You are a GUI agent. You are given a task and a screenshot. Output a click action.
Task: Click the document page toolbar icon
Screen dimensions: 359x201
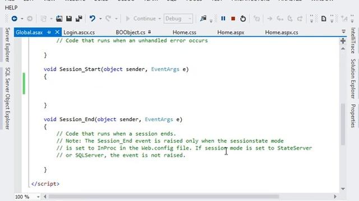tap(324, 18)
